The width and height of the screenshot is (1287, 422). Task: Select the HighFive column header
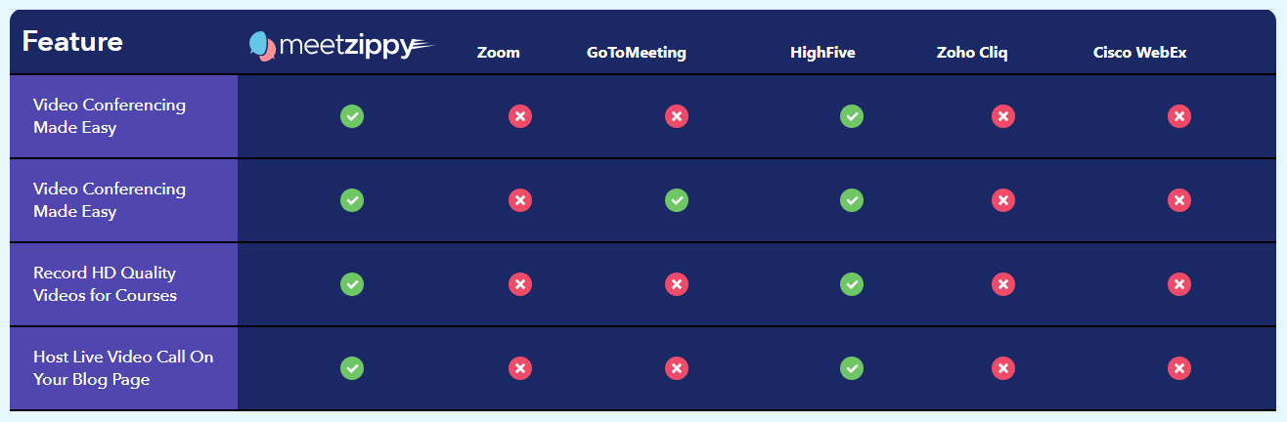[x=823, y=53]
